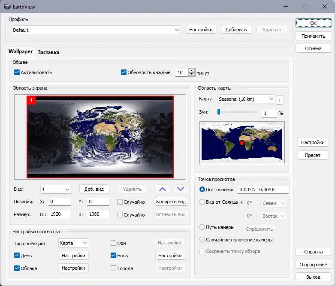
Task: Select the Wallpaper tab
Action: point(21,51)
